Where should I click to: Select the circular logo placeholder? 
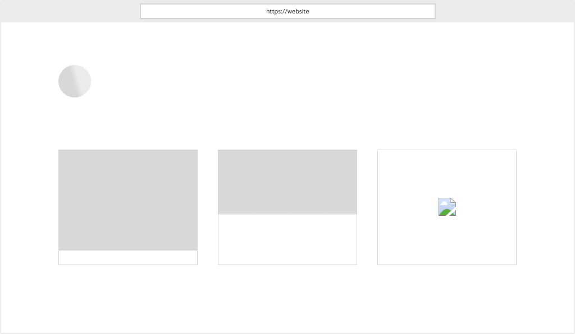coord(74,81)
